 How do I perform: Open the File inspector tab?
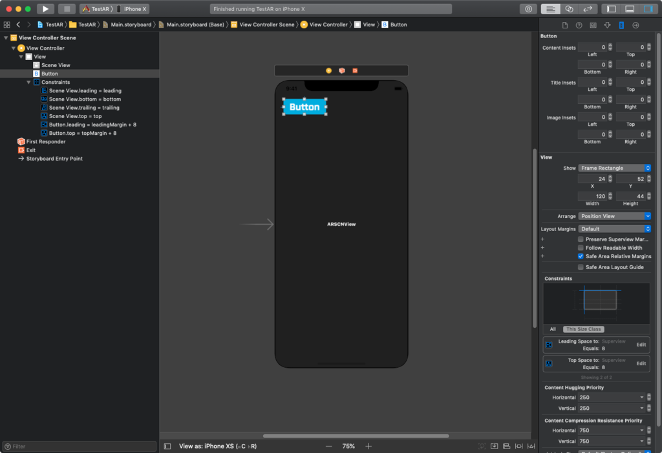(x=565, y=25)
